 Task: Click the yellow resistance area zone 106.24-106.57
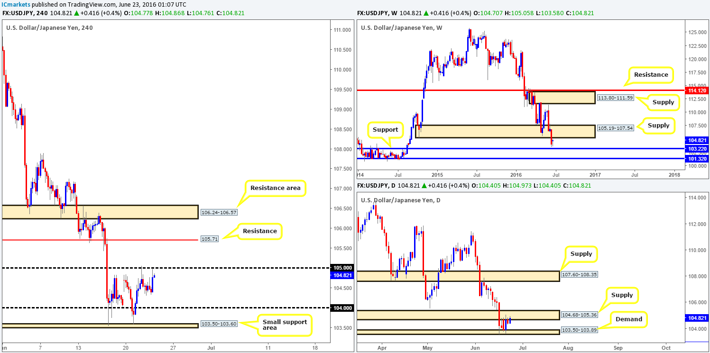100,212
